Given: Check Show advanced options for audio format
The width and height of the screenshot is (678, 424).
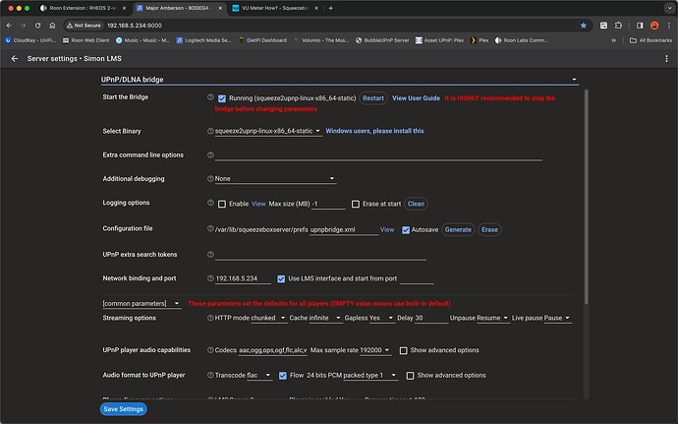Looking at the screenshot, I should [x=410, y=375].
